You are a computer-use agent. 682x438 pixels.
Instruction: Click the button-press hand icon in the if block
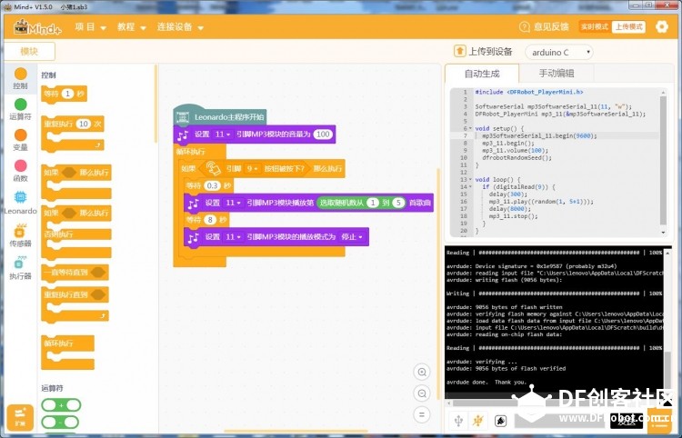213,169
